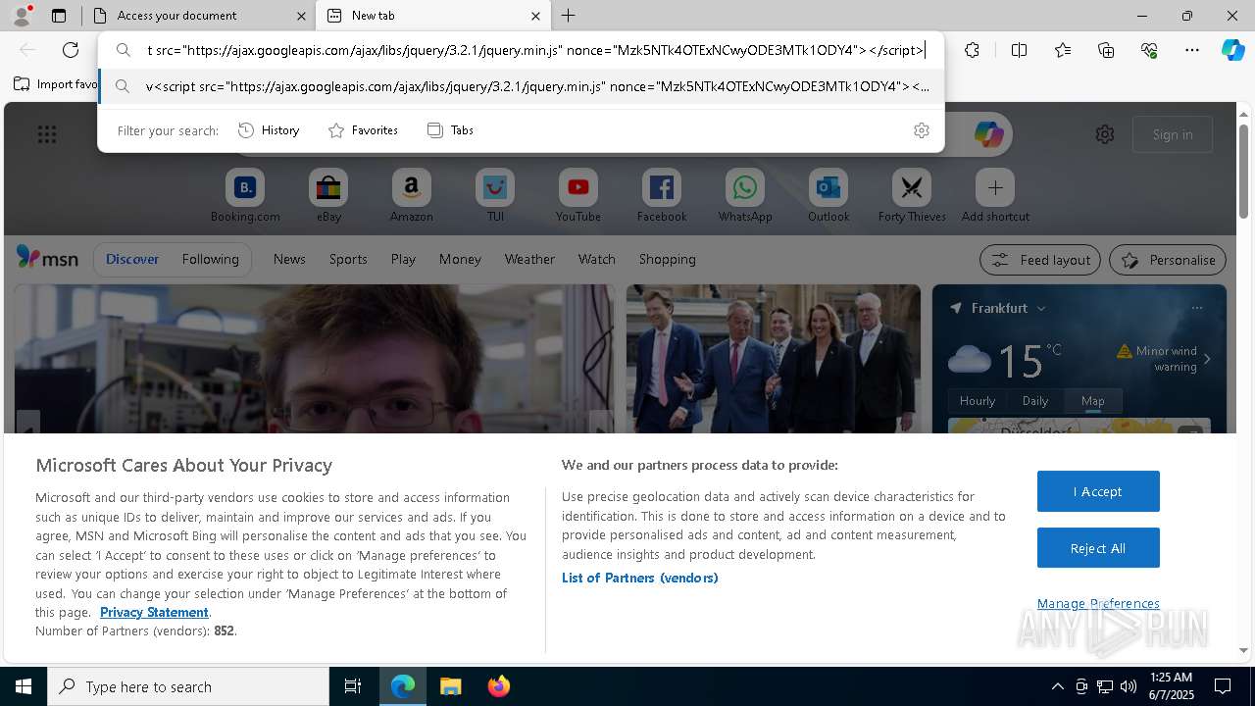Viewport: 1255px width, 706px height.
Task: Open the Shopping menu item
Action: [668, 259]
